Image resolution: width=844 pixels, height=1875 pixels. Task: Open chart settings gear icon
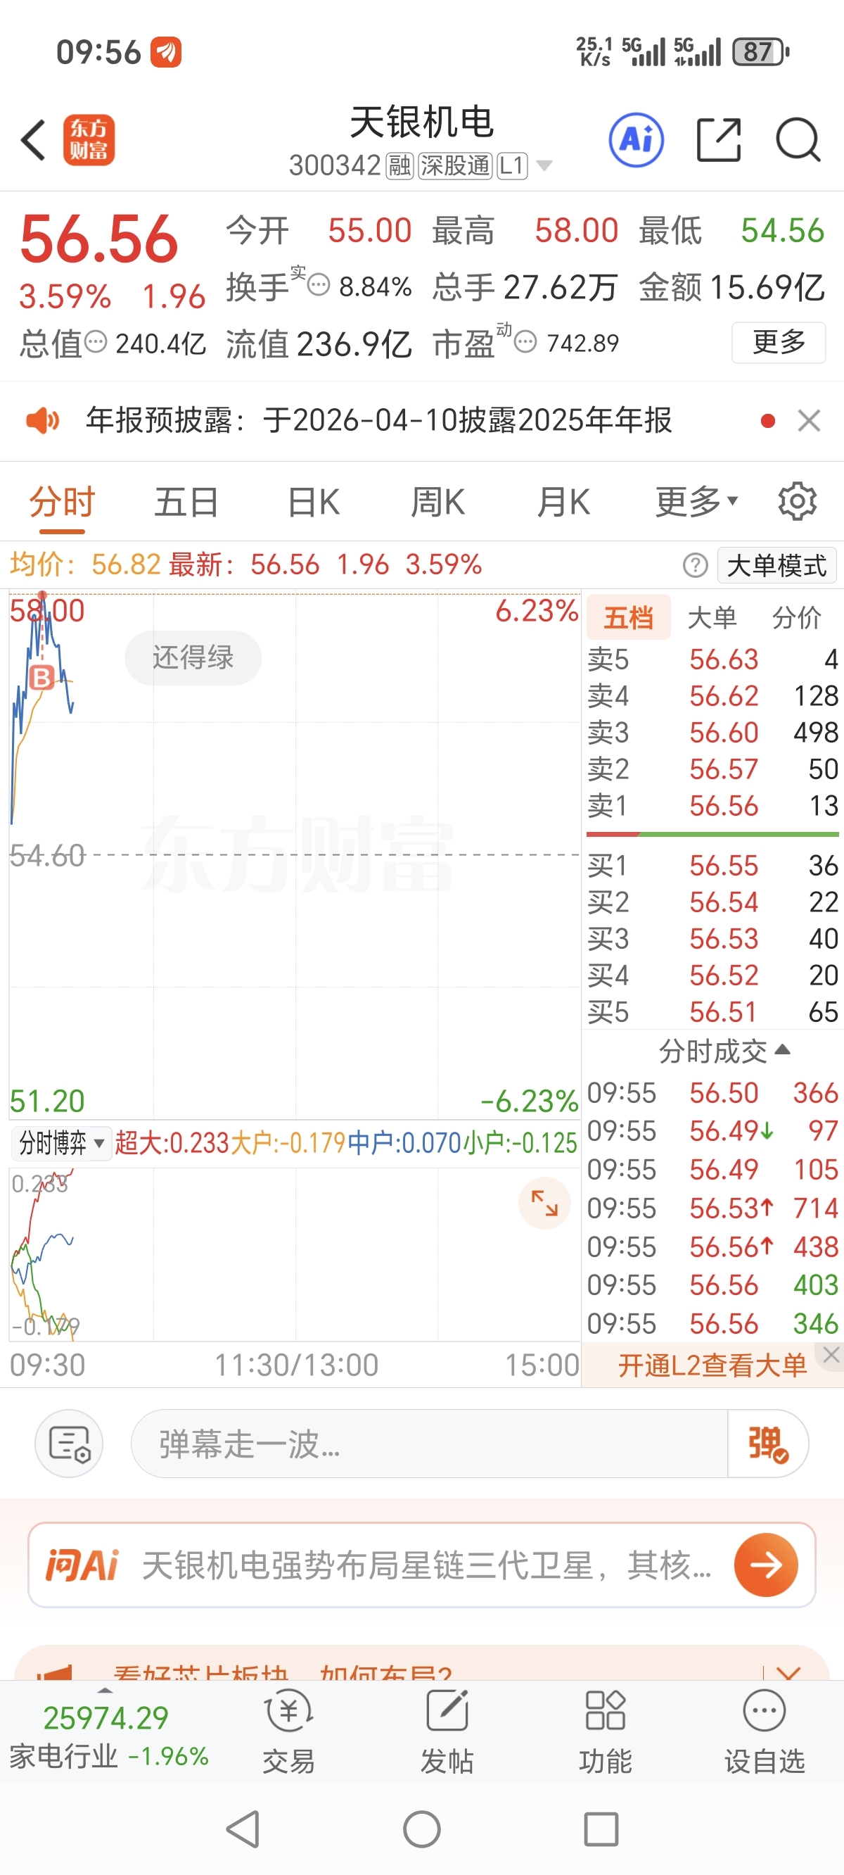797,501
